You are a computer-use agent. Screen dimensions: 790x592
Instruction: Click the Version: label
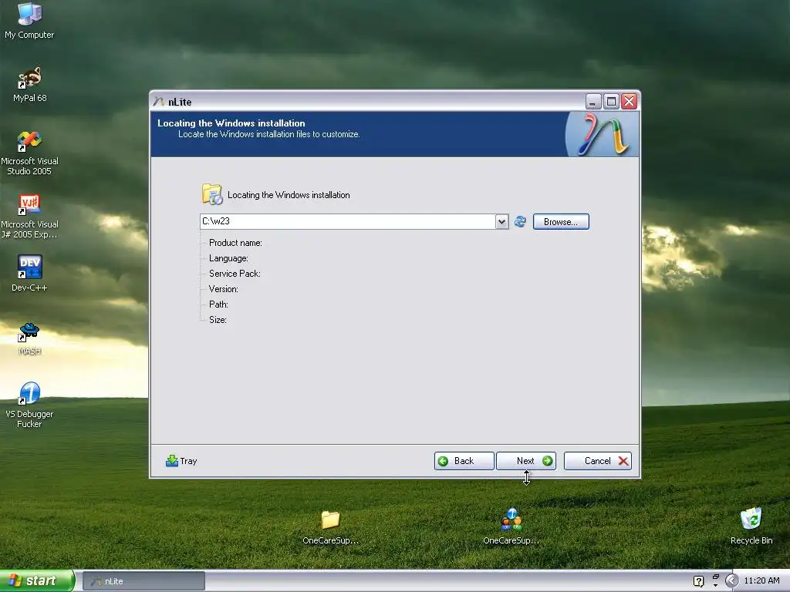(223, 289)
